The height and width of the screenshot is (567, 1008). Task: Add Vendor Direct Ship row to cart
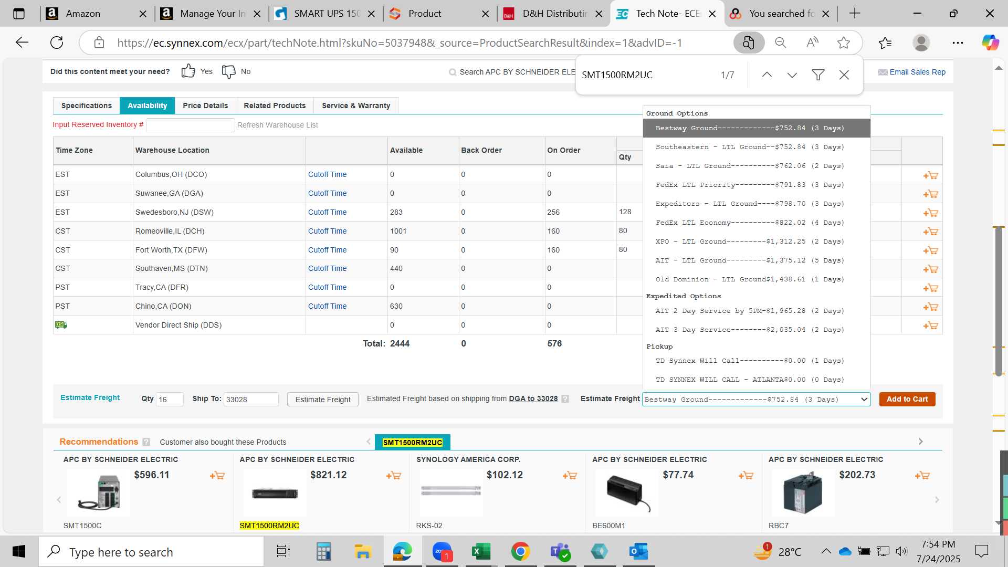click(930, 325)
